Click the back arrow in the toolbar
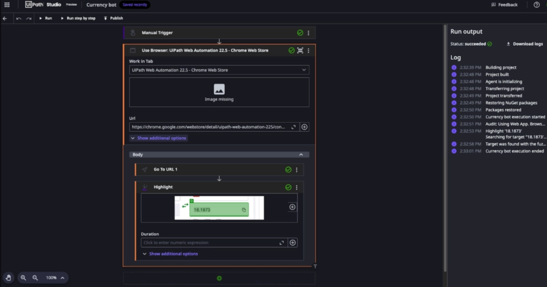This screenshot has height=287, width=547. (x=5, y=18)
